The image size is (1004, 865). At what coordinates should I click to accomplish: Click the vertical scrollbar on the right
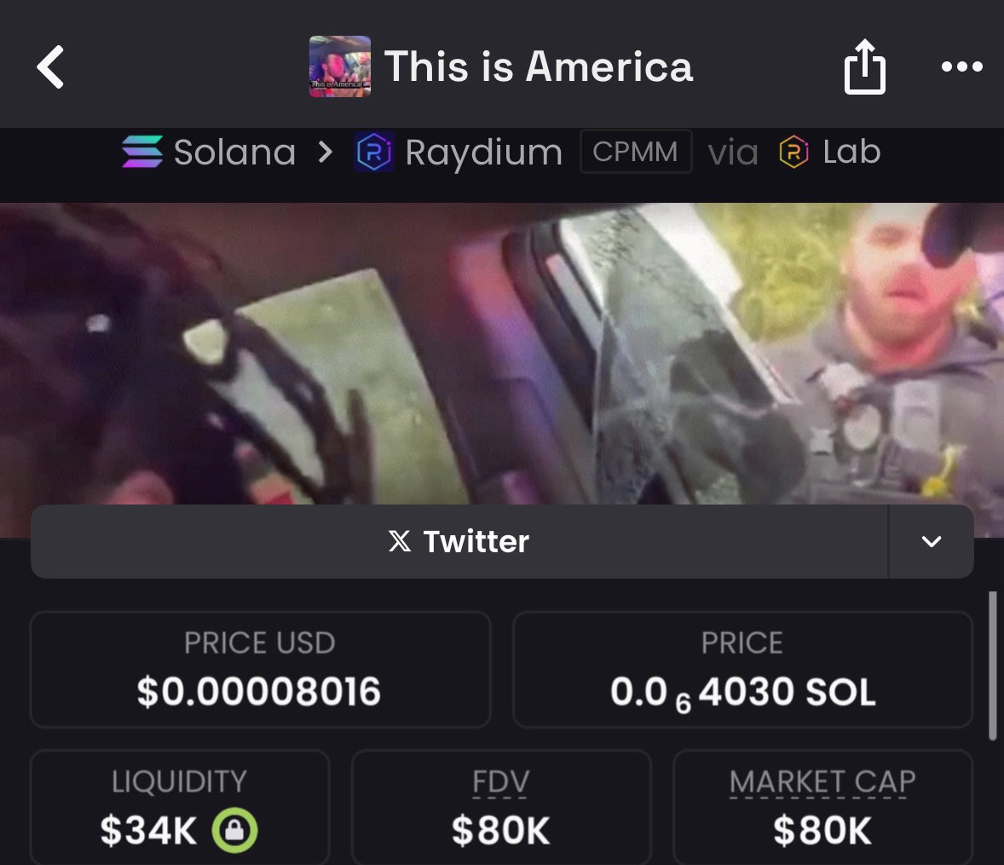[992, 666]
